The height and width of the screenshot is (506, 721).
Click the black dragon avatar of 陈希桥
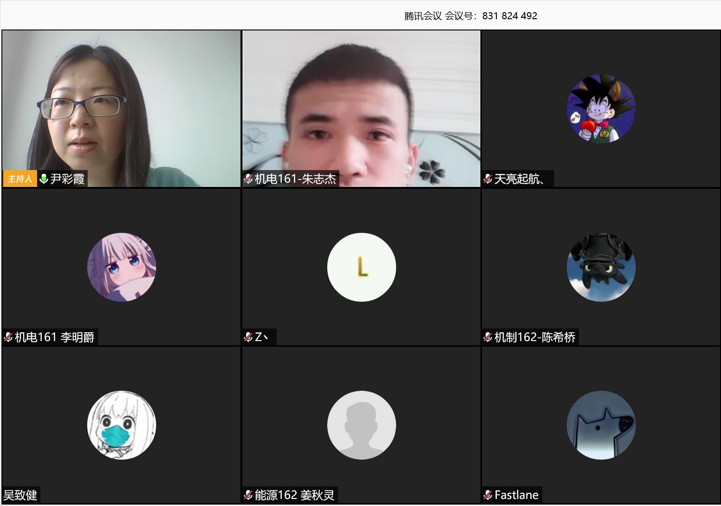tap(601, 267)
